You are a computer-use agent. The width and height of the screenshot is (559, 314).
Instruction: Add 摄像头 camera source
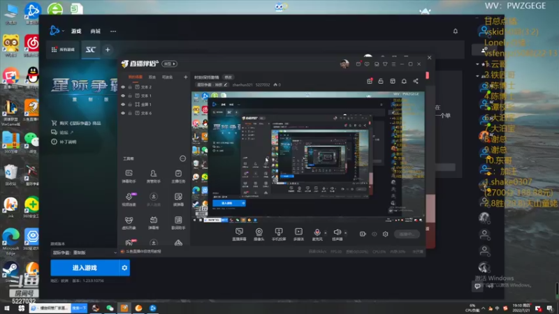point(259,234)
